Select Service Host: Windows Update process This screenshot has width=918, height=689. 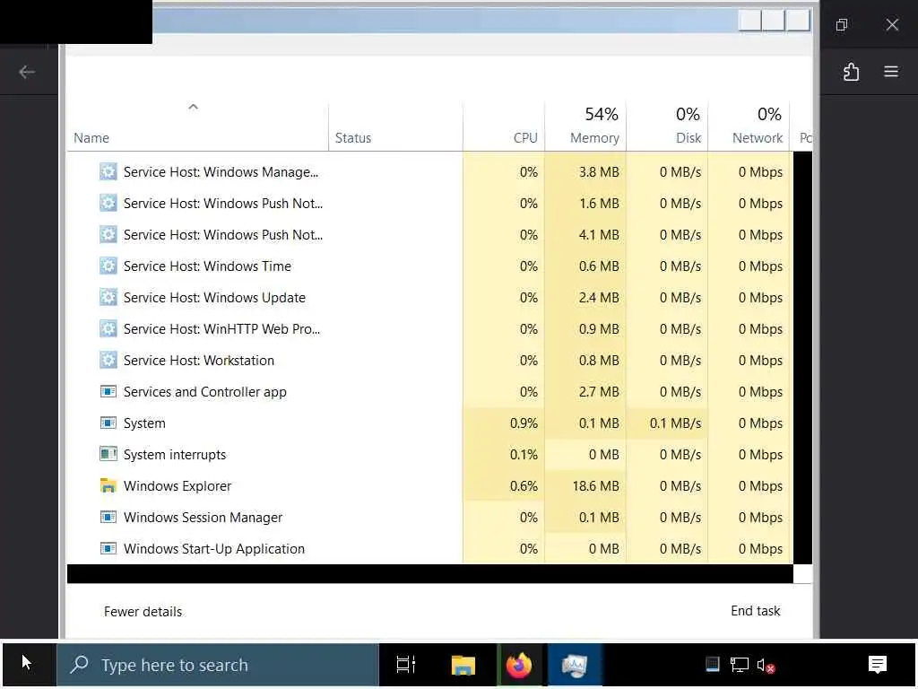(x=214, y=298)
